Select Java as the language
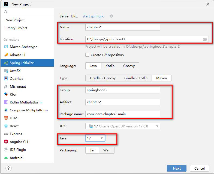Viewport: 214px width, 174px height. coord(93,66)
